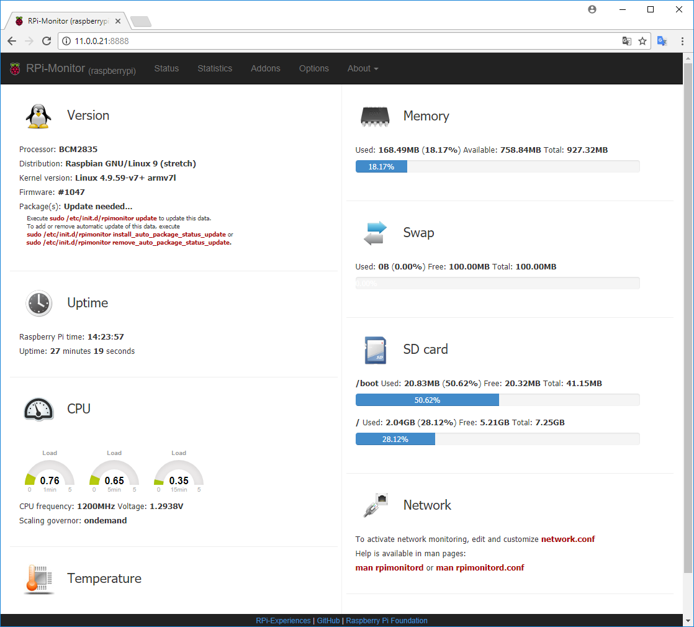Open the Addons navbar item
Viewport: 694px width, 627px height.
coord(266,68)
